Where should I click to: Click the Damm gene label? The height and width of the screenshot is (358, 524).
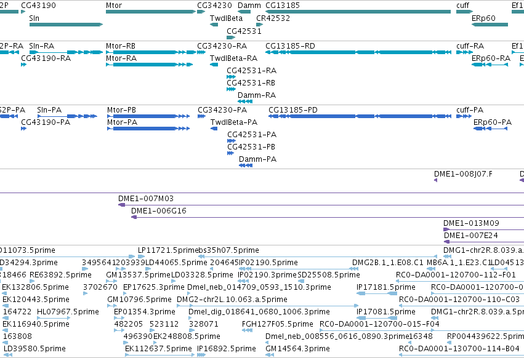pos(249,6)
